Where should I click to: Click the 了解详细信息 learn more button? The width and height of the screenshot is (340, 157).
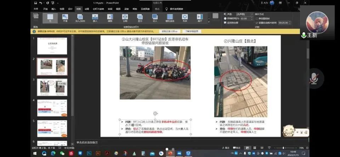(192, 31)
